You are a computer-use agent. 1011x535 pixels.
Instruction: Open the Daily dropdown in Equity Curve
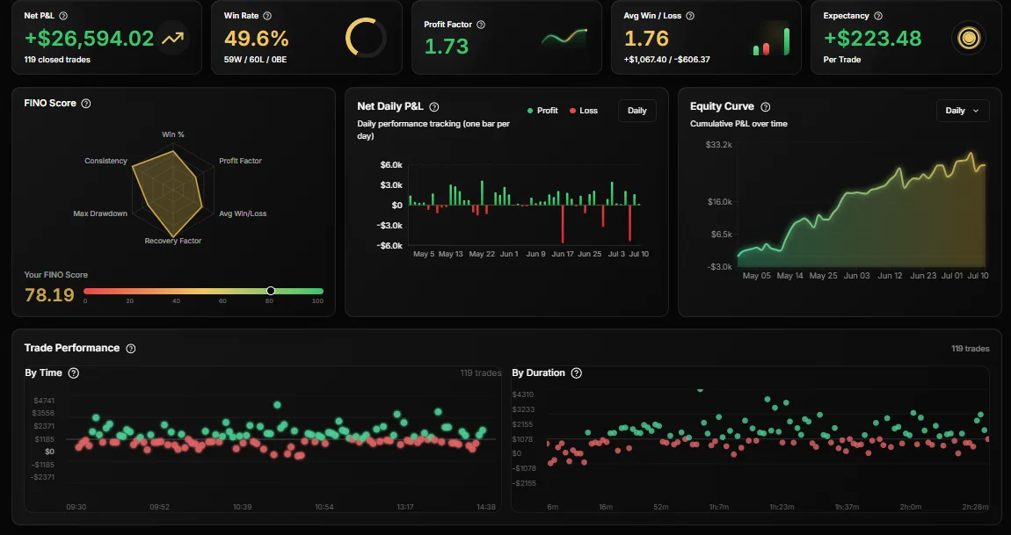(963, 111)
